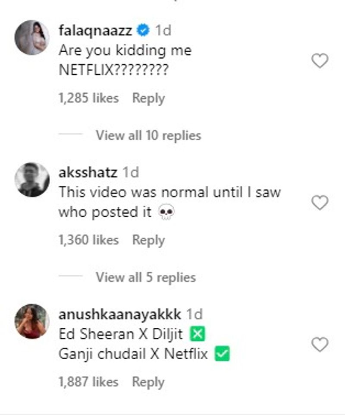Like anushkaanayakkk's comment with heart icon
The height and width of the screenshot is (415, 345).
(x=320, y=345)
